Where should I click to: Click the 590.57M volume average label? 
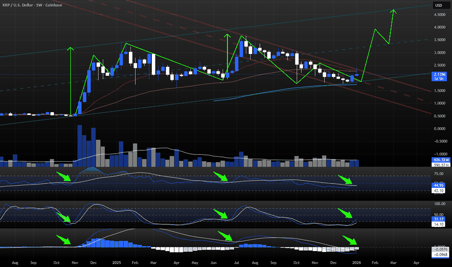pyautogui.click(x=439, y=166)
